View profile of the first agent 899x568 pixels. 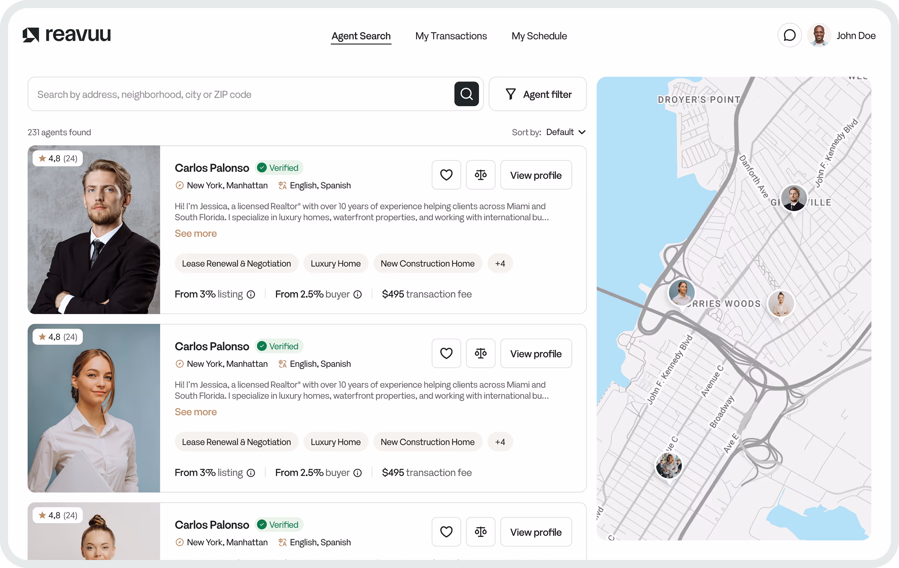pos(536,175)
